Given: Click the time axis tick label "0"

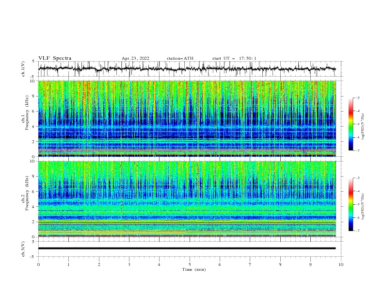Looking at the screenshot, I should [x=38, y=264].
